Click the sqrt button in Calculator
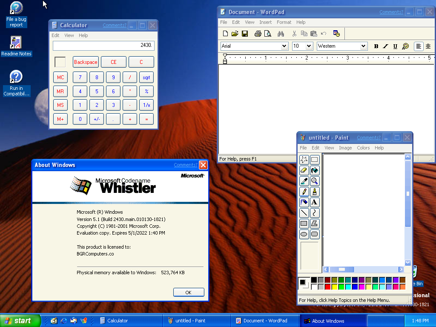This screenshot has height=327, width=436. pos(146,77)
